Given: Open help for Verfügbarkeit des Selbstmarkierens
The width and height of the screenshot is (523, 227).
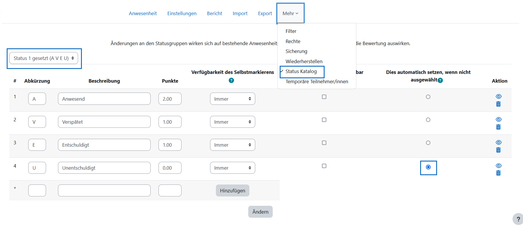Looking at the screenshot, I should tap(231, 80).
